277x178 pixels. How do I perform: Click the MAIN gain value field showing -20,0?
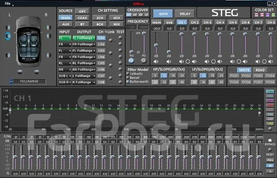[157, 29]
